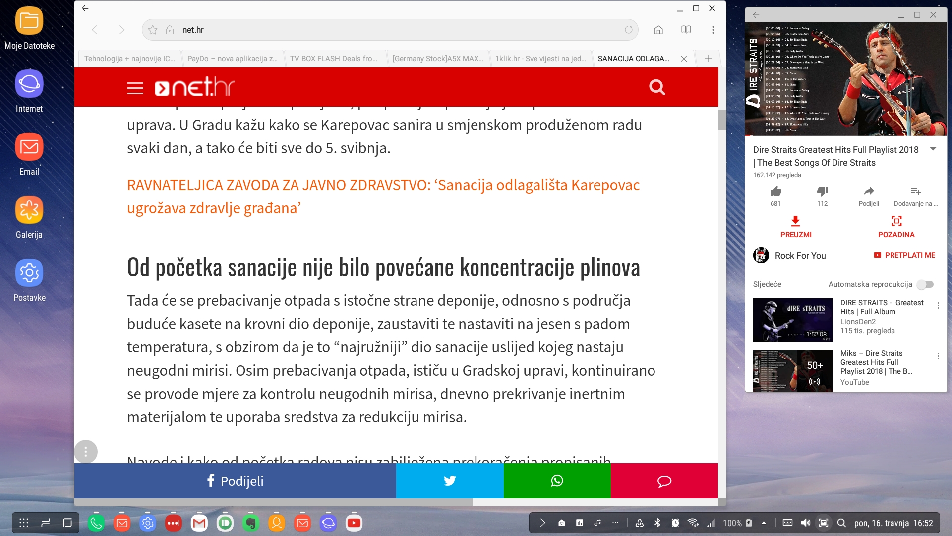Bookmark page with star icon
Screen dimensions: 952x536
[x=153, y=30]
